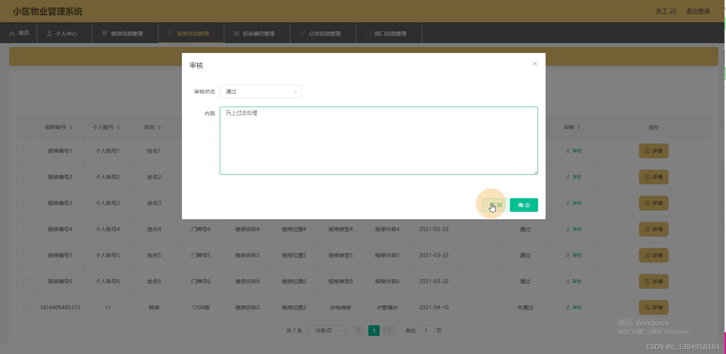Viewport: 726px width, 354px height.
Task: Click 审核 edit link in row 报修编号5
Action: pos(574,255)
